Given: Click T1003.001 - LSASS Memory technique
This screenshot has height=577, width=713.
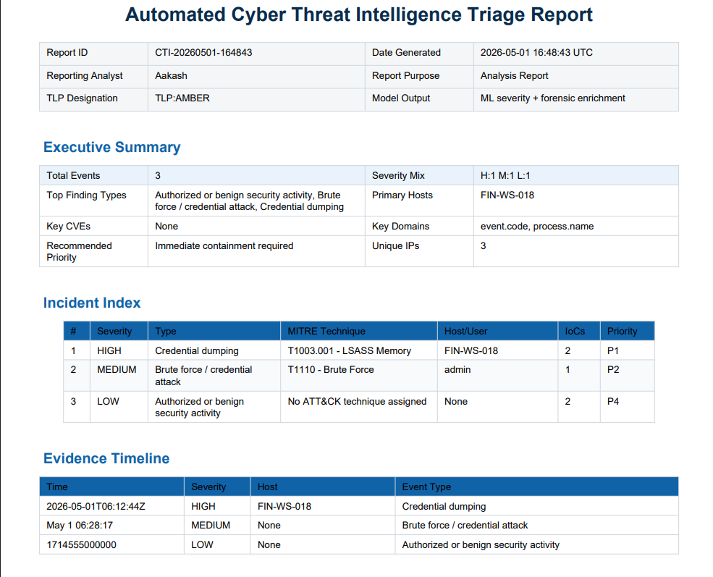Looking at the screenshot, I should 349,350.
